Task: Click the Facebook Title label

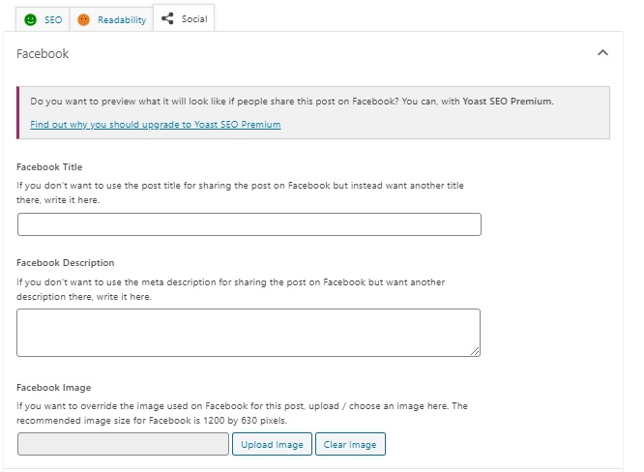Action: point(49,167)
